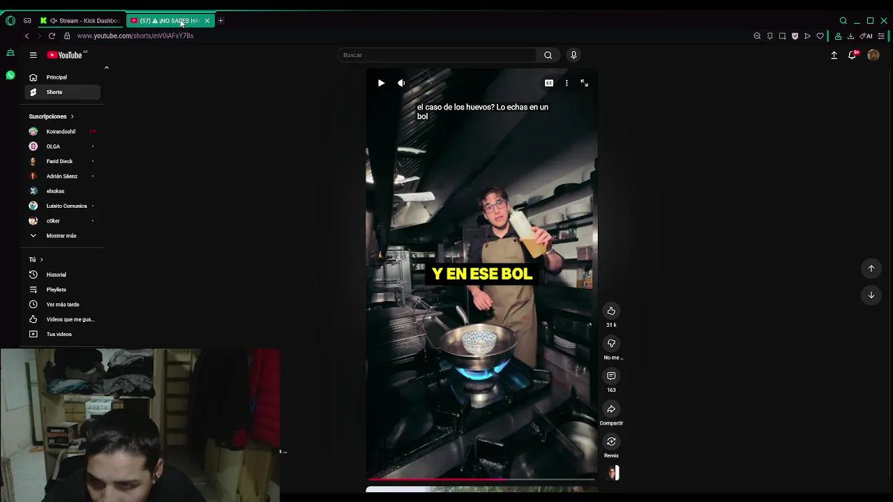Image resolution: width=893 pixels, height=502 pixels.
Task: Expand the Suscripciones section chevron
Action: coord(72,116)
